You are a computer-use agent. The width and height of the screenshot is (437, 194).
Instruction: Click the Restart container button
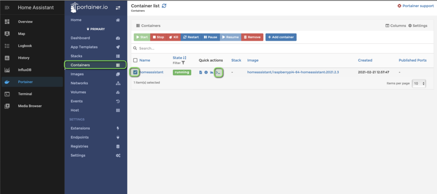click(191, 37)
